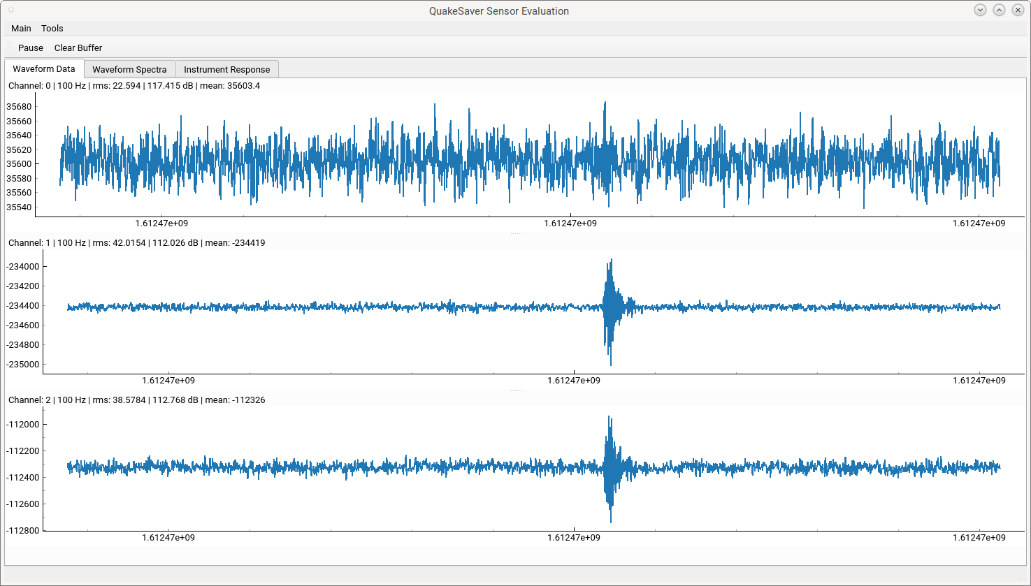Click the splitter handle between Channel 0 and 1
The image size is (1031, 586).
[x=516, y=233]
